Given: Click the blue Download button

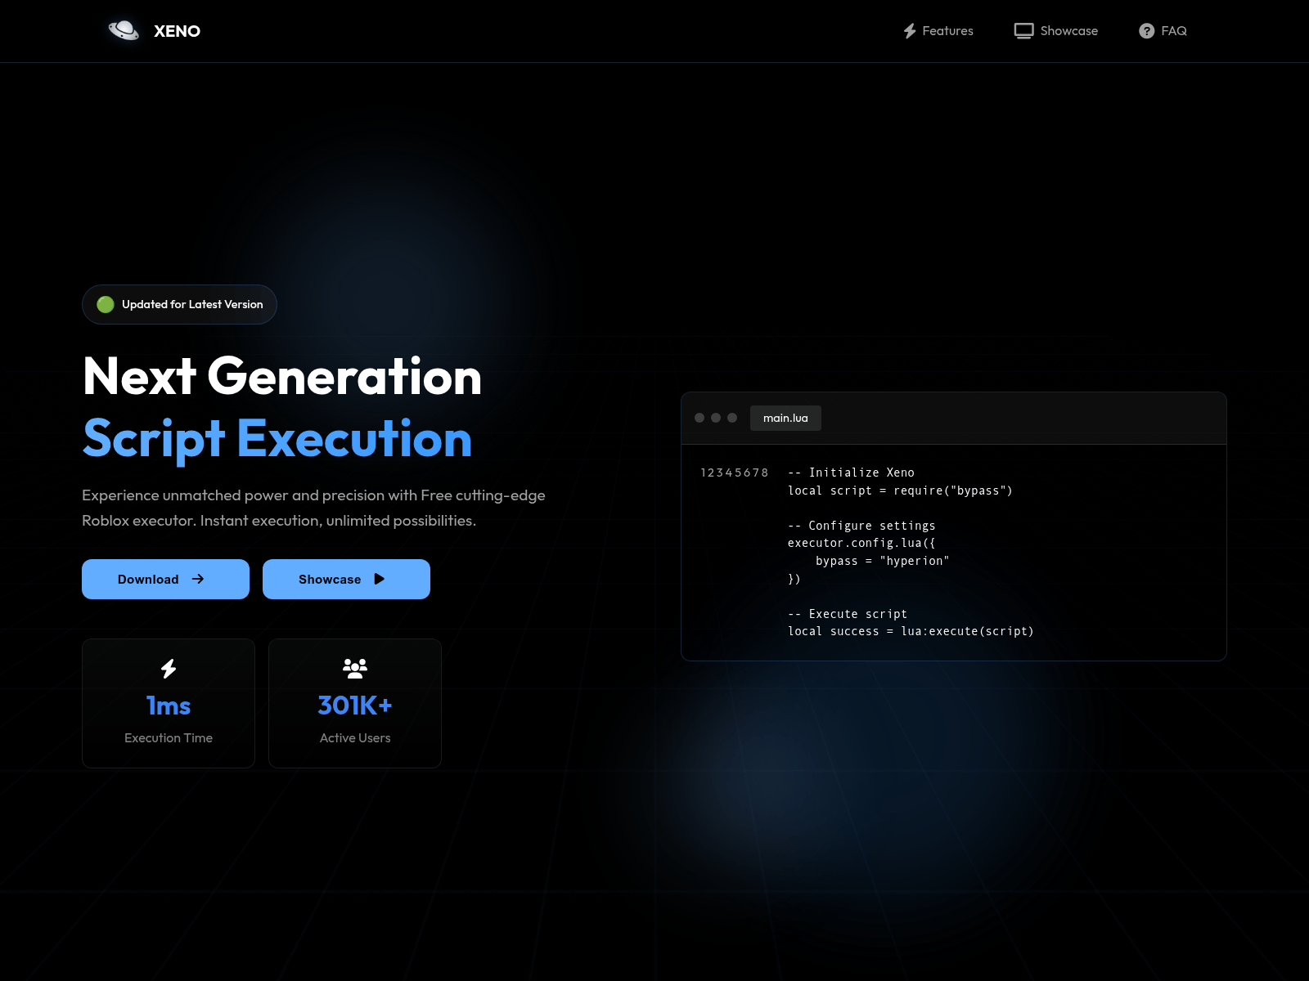Looking at the screenshot, I should pos(165,579).
